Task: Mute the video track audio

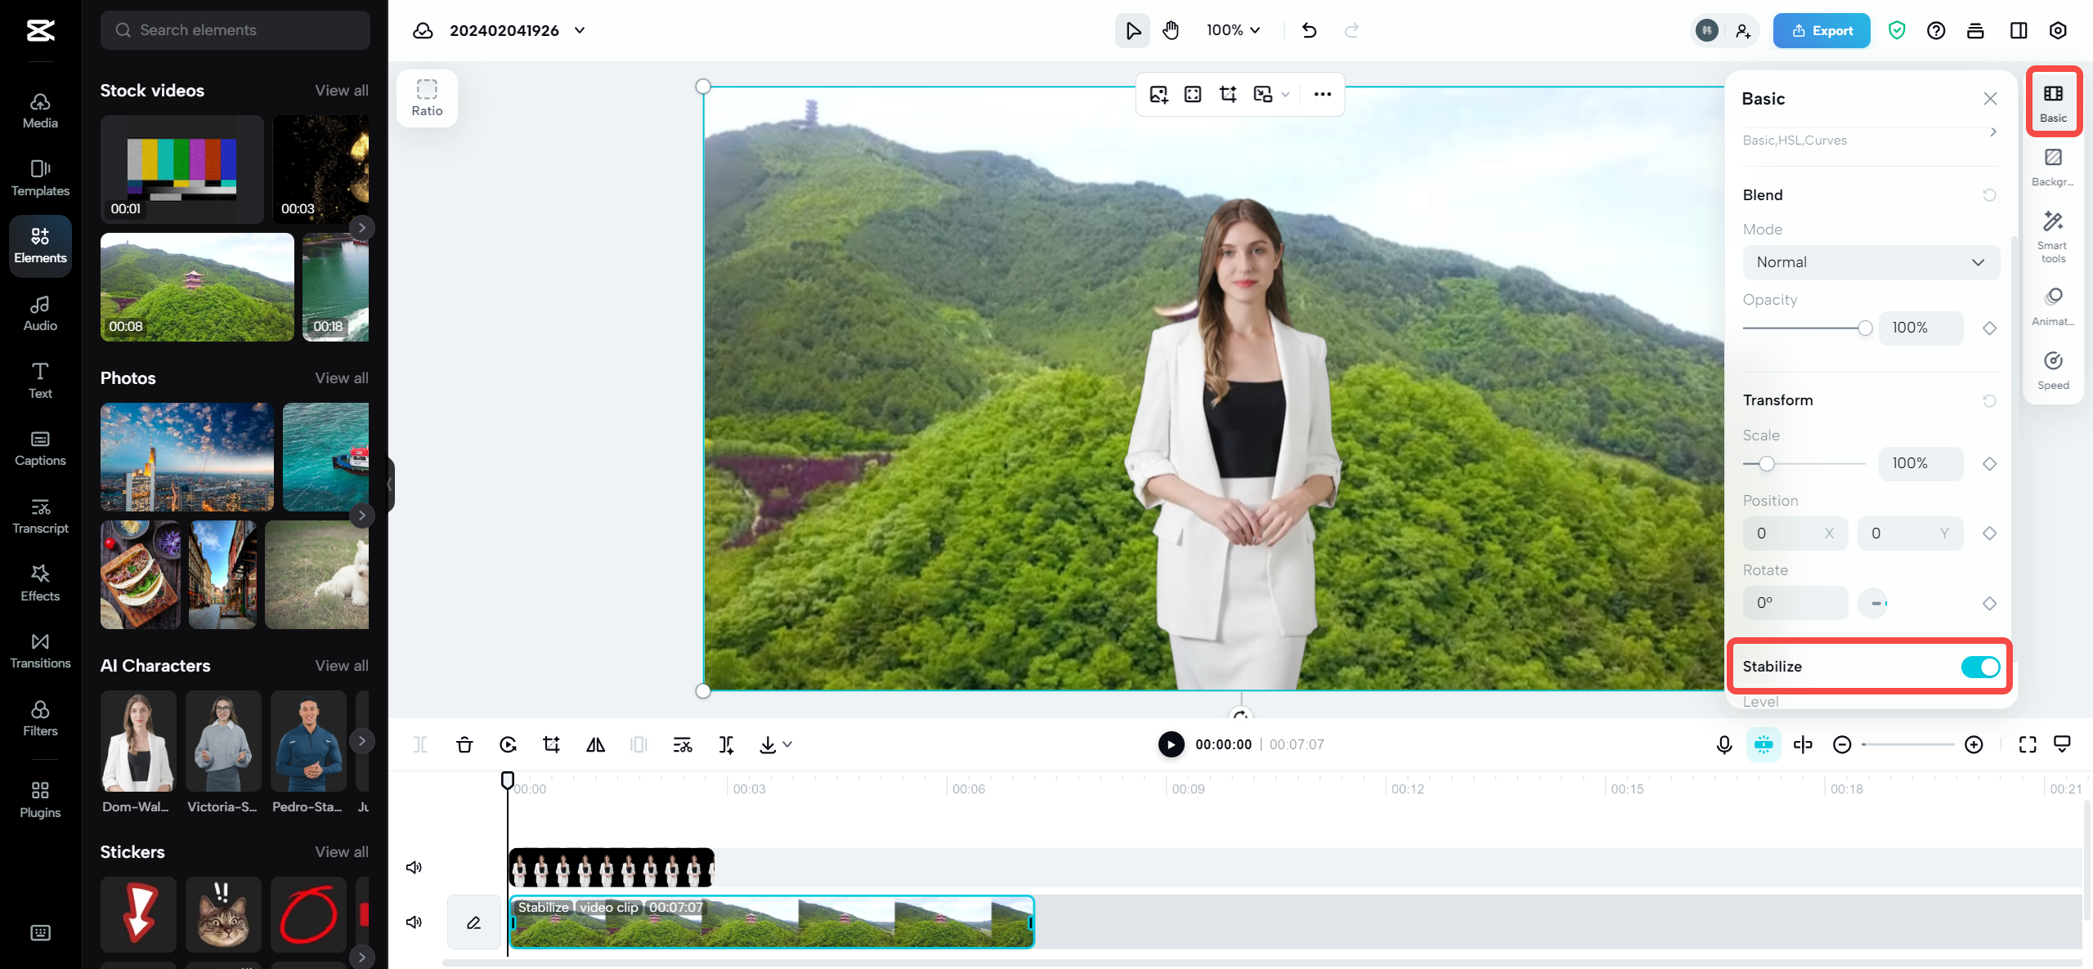Action: 414,922
